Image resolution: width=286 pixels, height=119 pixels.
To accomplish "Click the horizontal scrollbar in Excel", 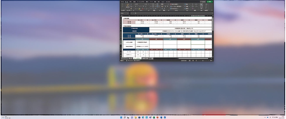I will [x=193, y=59].
